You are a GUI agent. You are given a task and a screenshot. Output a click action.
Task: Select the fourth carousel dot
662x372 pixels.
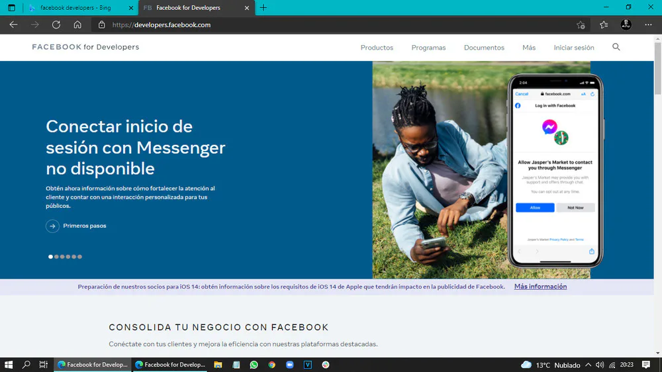(x=68, y=257)
